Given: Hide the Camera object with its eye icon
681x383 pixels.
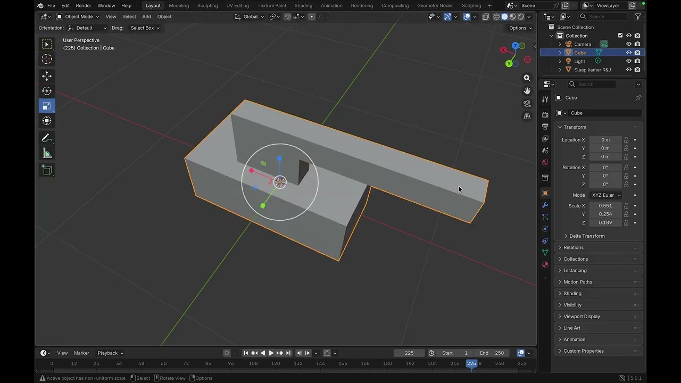Looking at the screenshot, I should coord(629,44).
